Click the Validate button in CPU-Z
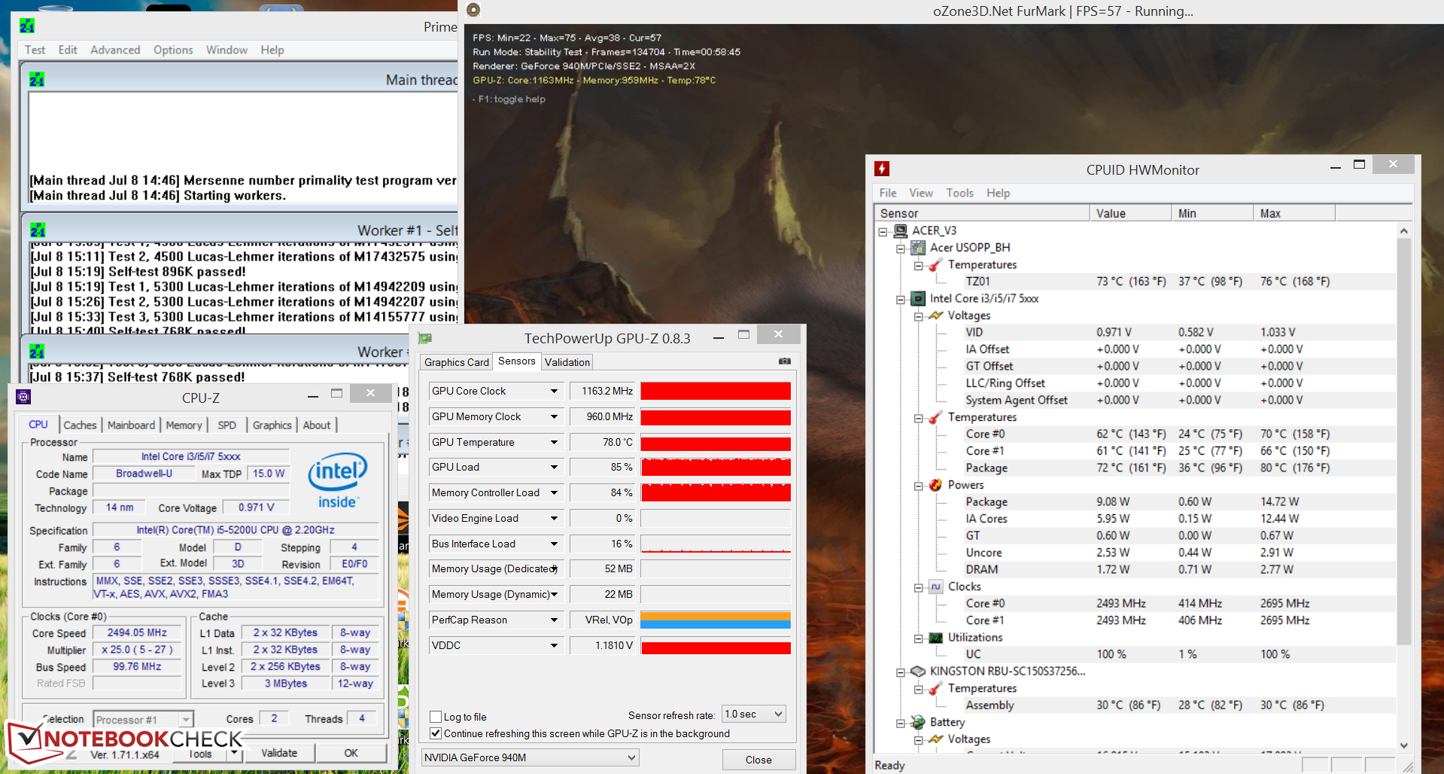The image size is (1444, 774). pyautogui.click(x=279, y=753)
